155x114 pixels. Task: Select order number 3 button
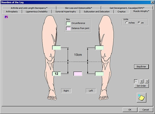tap(147, 81)
